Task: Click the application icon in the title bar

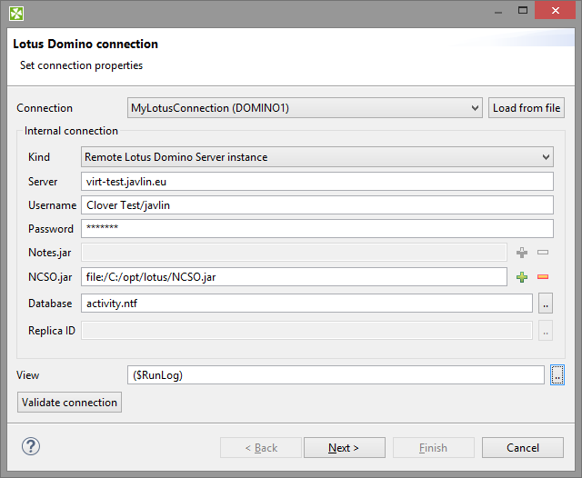Action: pyautogui.click(x=16, y=14)
